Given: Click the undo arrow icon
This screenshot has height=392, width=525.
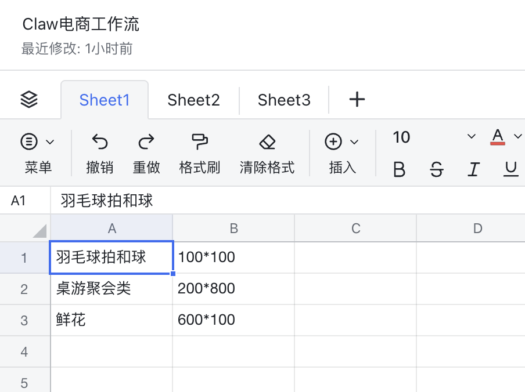Looking at the screenshot, I should click(100, 141).
